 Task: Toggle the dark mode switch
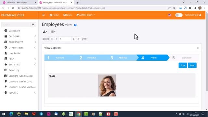(x=179, y=15)
